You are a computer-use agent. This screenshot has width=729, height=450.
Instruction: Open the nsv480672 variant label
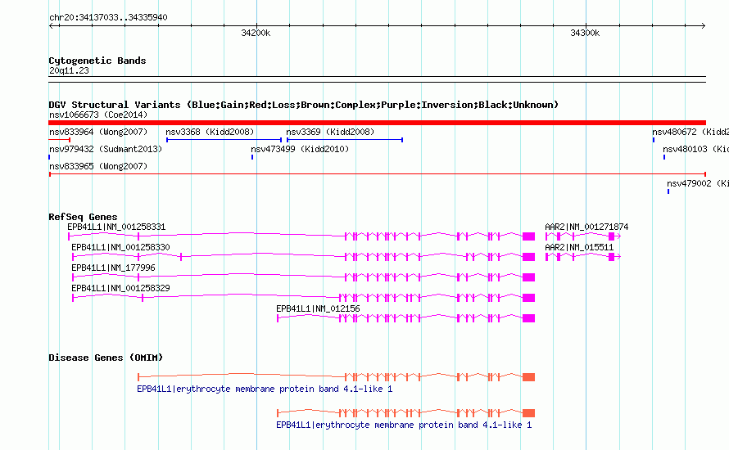691,132
